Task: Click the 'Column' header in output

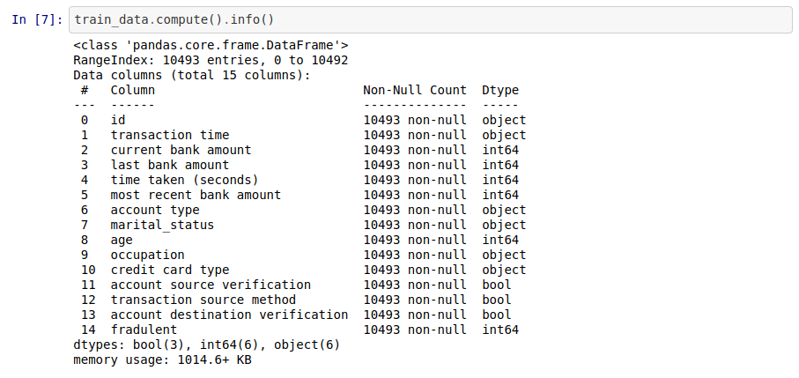Action: 133,90
